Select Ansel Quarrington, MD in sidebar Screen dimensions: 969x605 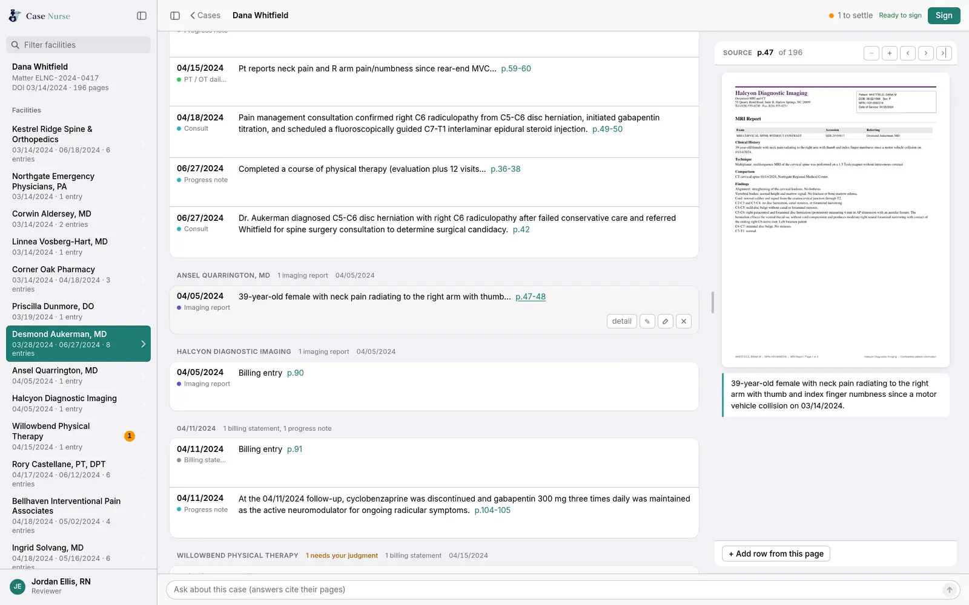[79, 376]
